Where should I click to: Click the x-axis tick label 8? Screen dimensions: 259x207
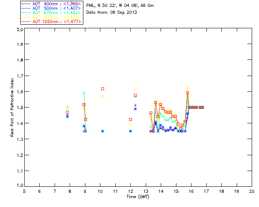tap(70, 191)
